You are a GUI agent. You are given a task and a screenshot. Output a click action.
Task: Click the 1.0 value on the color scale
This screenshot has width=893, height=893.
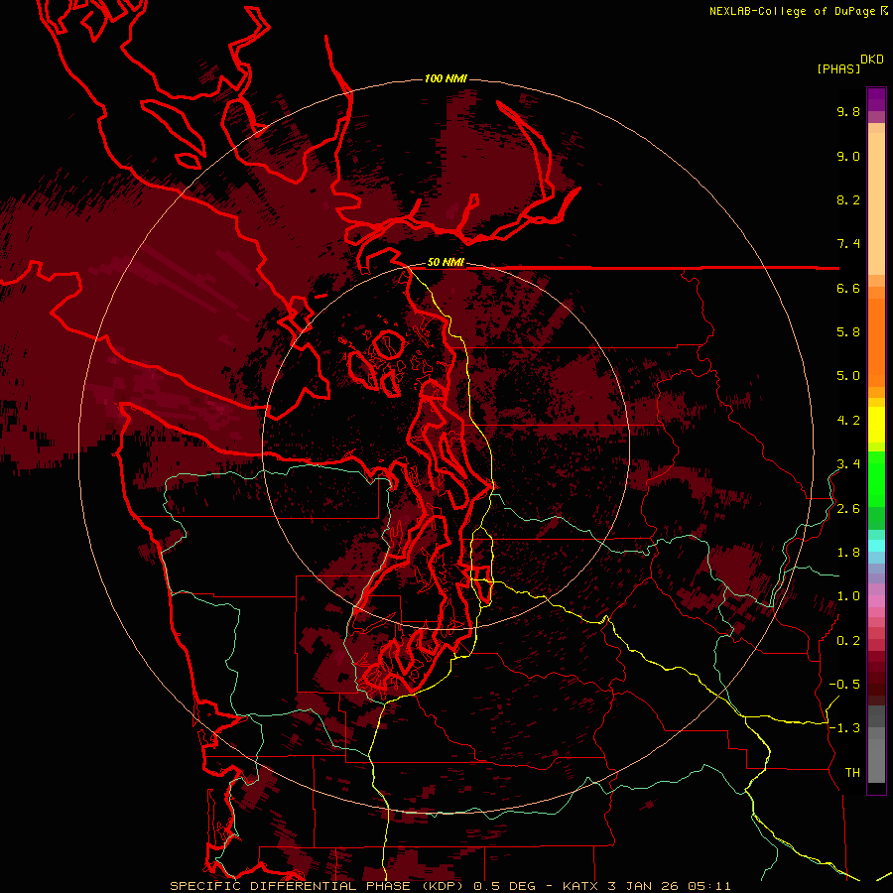848,596
